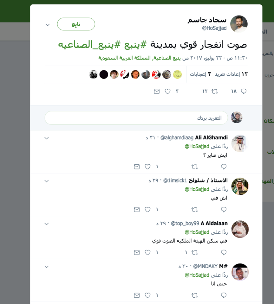Retweet the main tweet about the explosion sound
This screenshot has width=274, height=304.
click(x=215, y=91)
